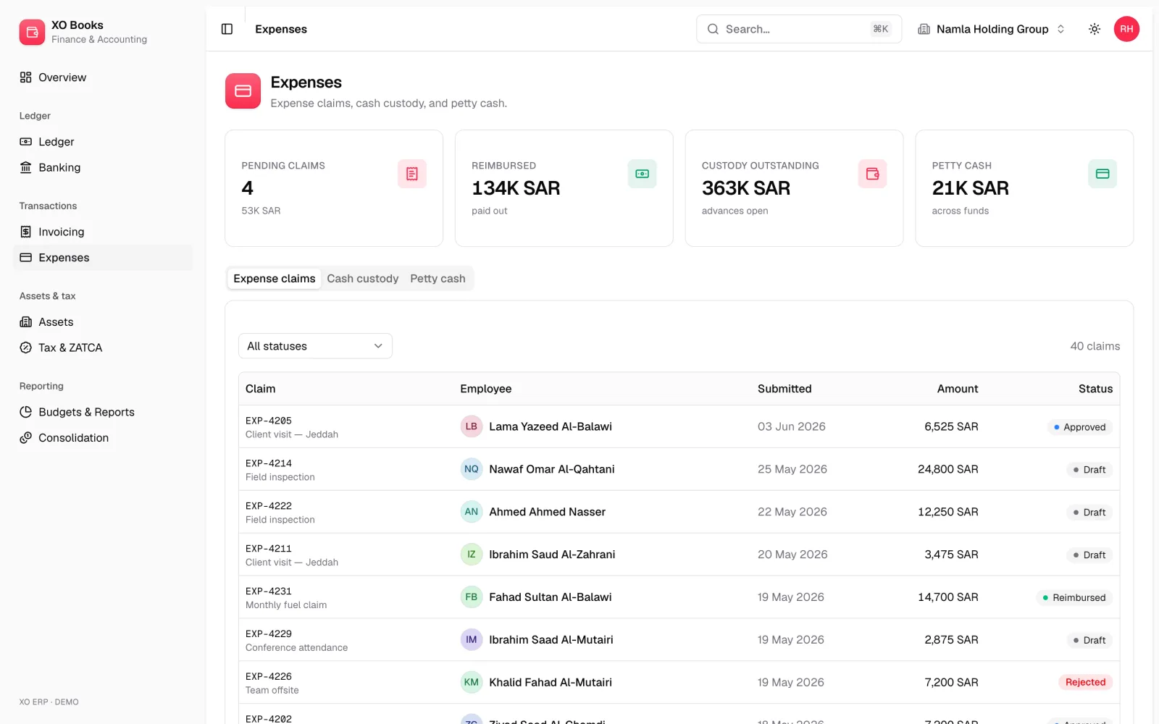Viewport: 1159px width, 724px height.
Task: Open the Assets page link
Action: point(103,322)
